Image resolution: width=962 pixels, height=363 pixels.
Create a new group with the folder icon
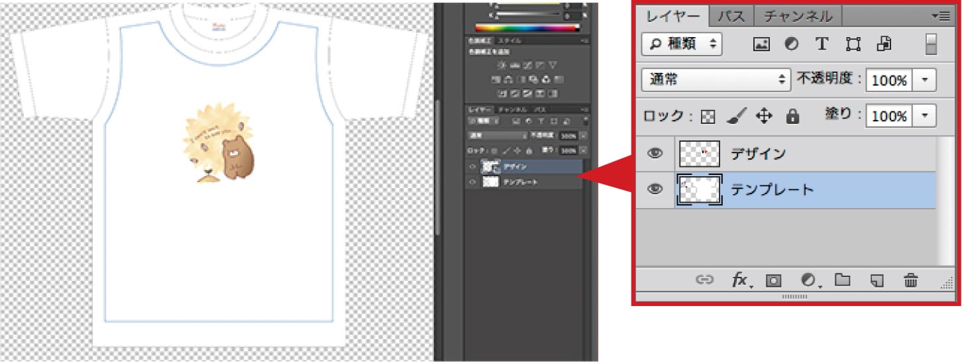842,280
